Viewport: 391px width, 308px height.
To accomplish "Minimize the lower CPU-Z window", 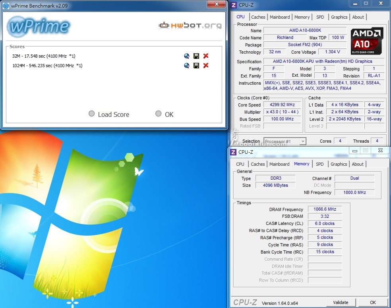I will [x=354, y=151].
